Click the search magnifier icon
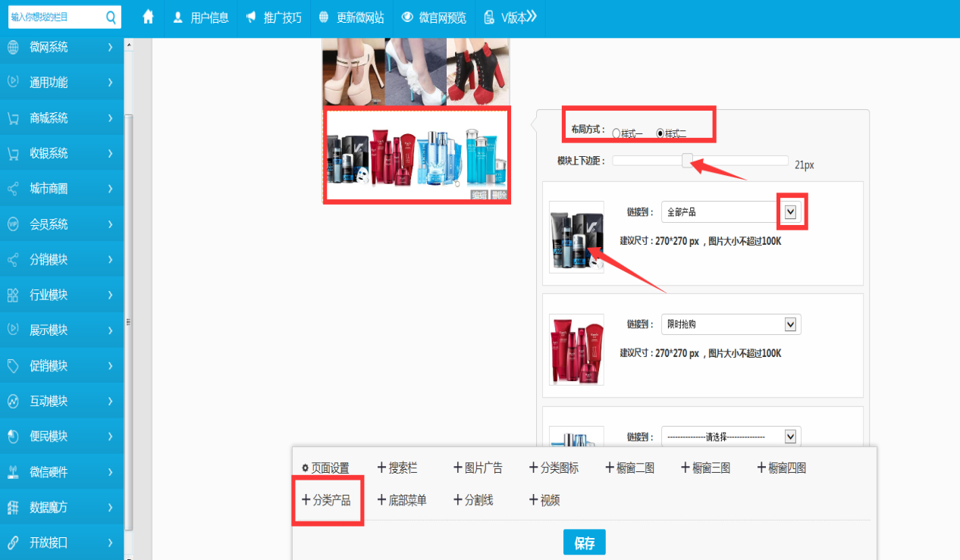Viewport: 960px width, 560px height. pos(111,17)
